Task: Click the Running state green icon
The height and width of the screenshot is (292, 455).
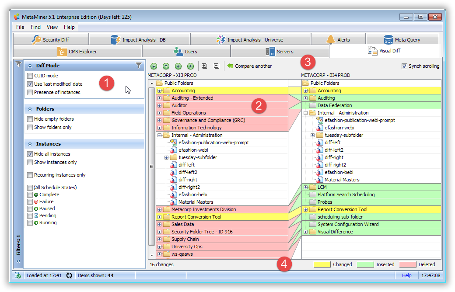Action: [36, 222]
